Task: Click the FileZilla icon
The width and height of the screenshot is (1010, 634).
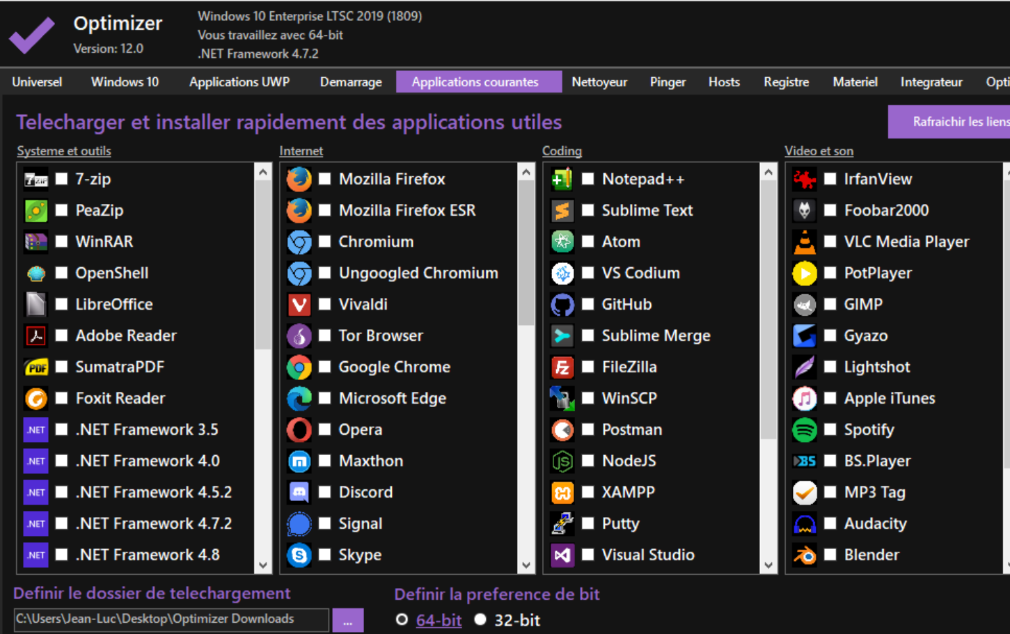Action: coord(562,367)
